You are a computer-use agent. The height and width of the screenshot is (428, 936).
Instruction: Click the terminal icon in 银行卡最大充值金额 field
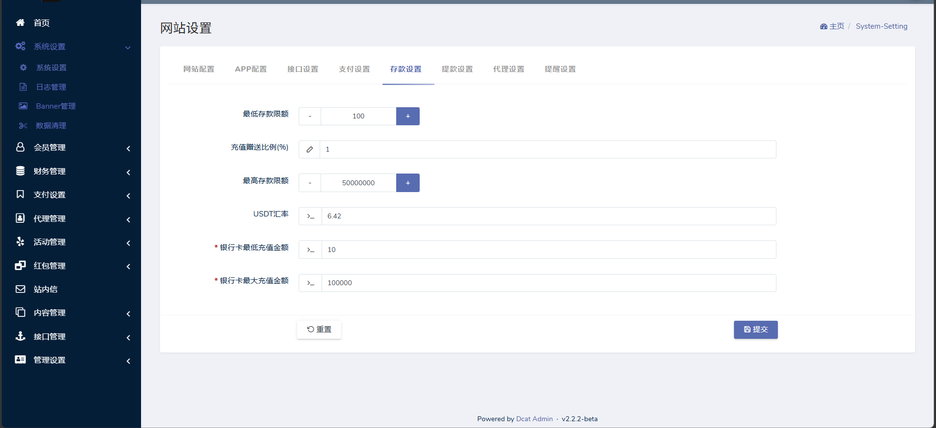(310, 283)
